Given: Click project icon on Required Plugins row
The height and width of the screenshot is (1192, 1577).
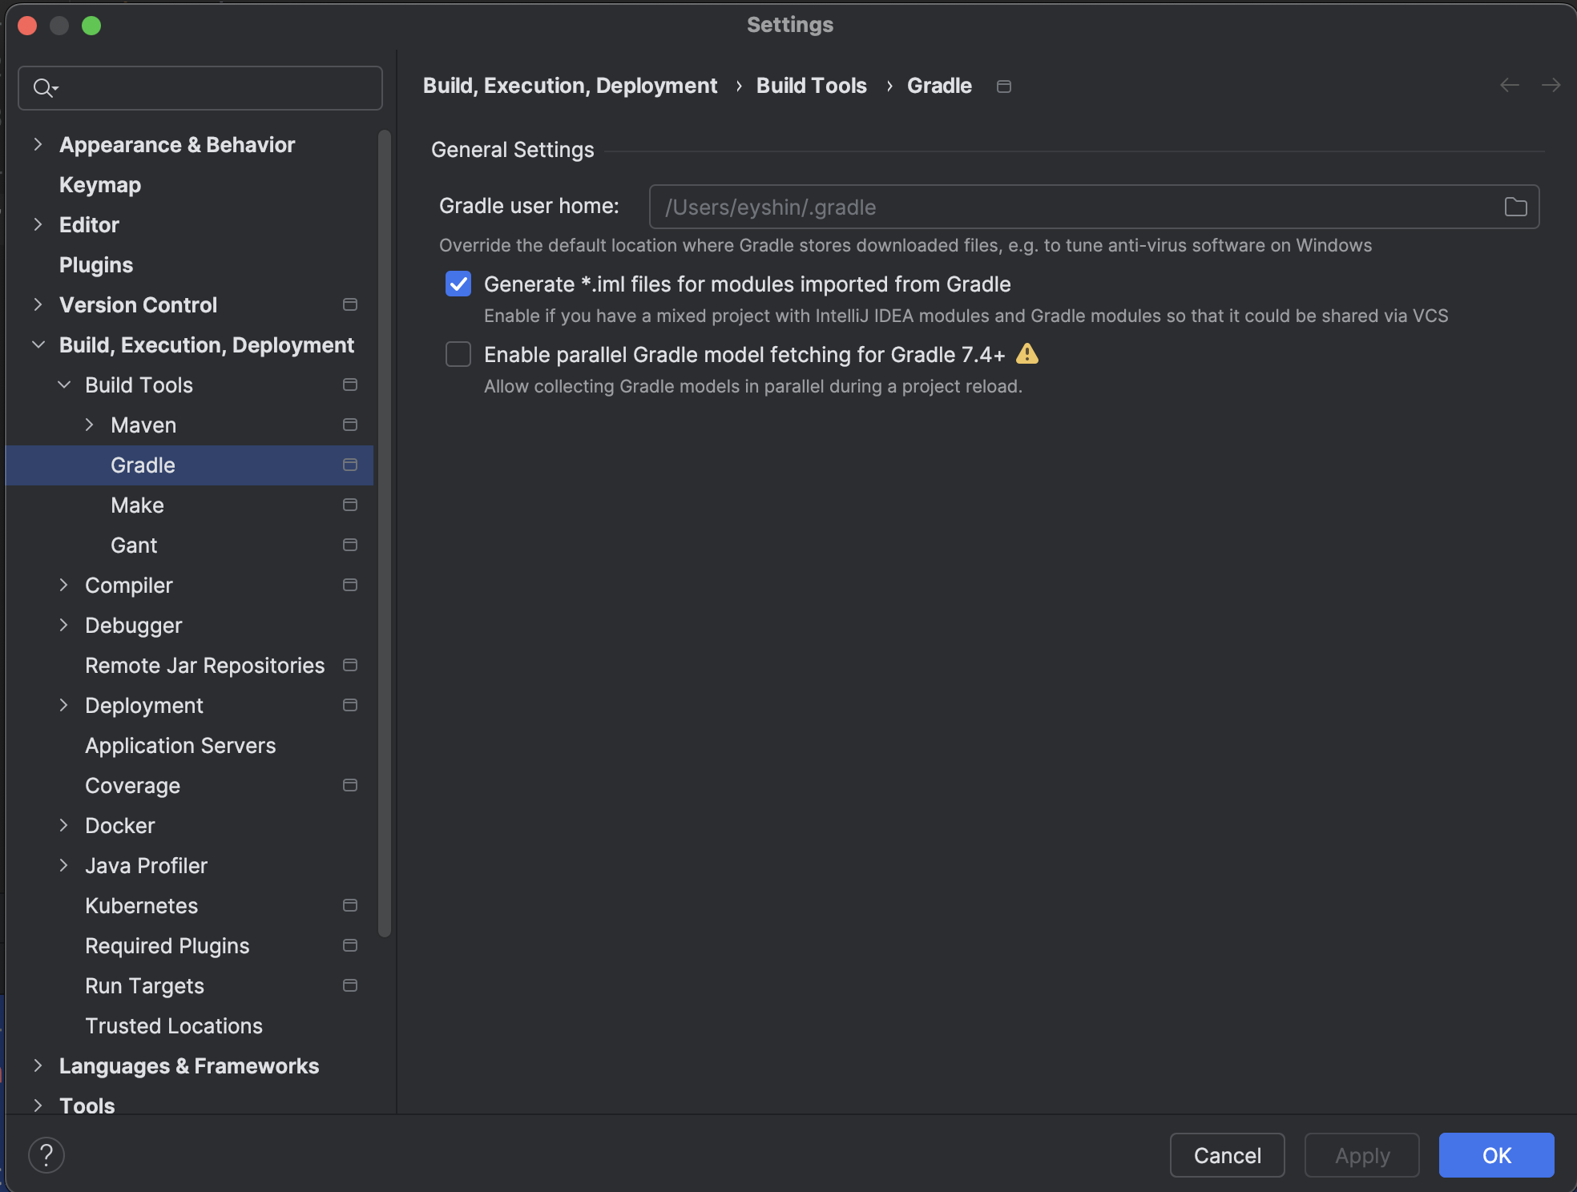Looking at the screenshot, I should click(x=350, y=945).
